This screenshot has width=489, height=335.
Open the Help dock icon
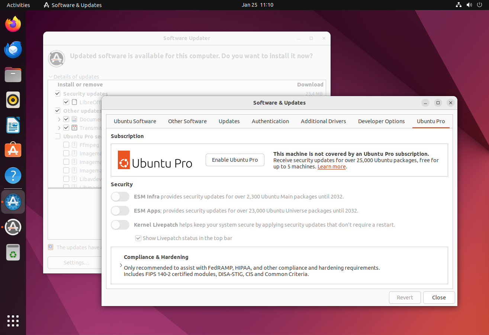pos(13,175)
